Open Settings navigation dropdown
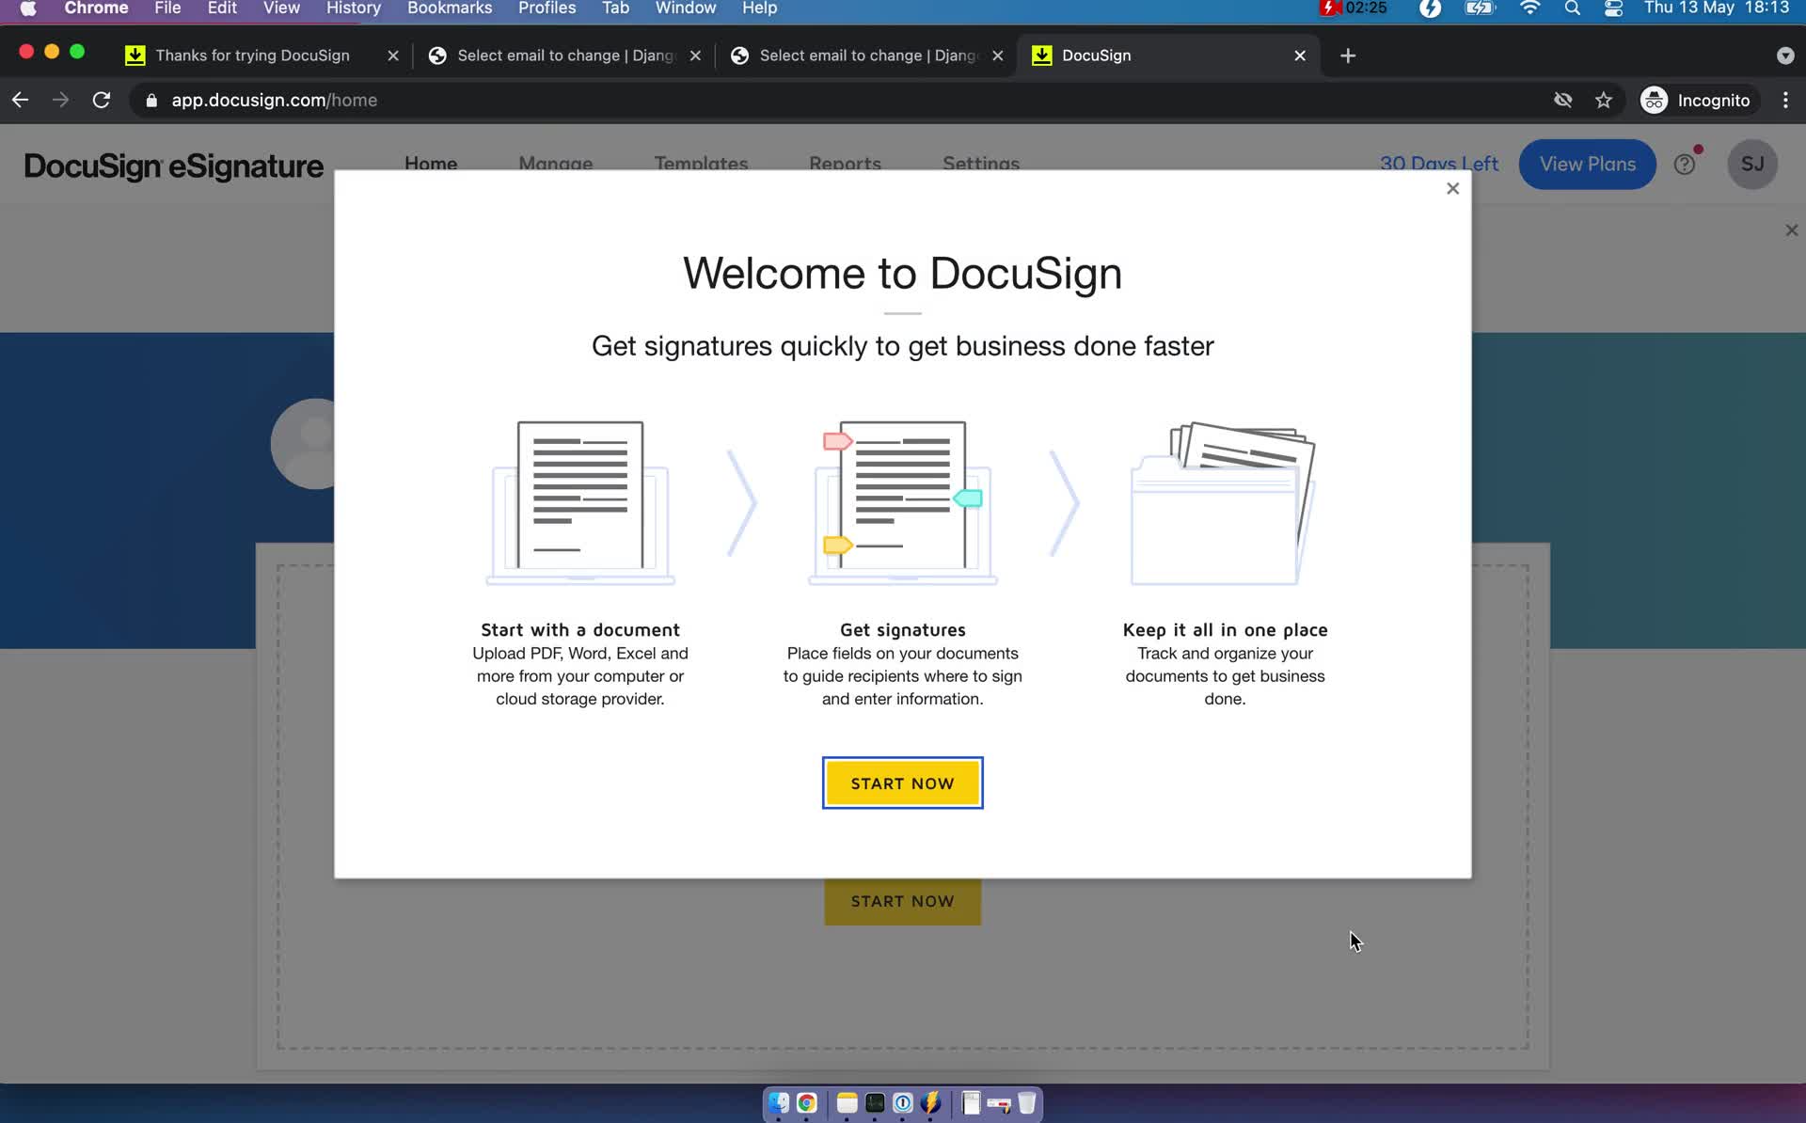 pyautogui.click(x=979, y=163)
